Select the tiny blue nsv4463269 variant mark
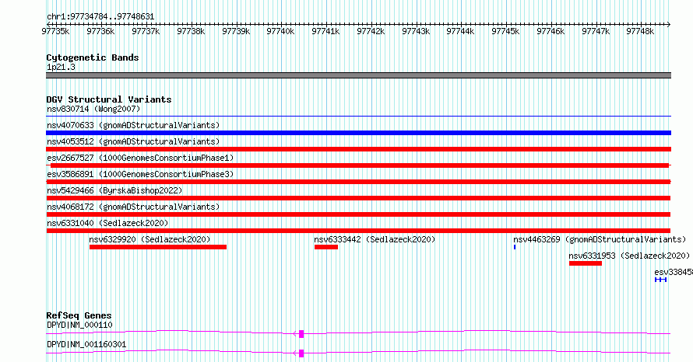The image size is (693, 362). pyautogui.click(x=515, y=247)
